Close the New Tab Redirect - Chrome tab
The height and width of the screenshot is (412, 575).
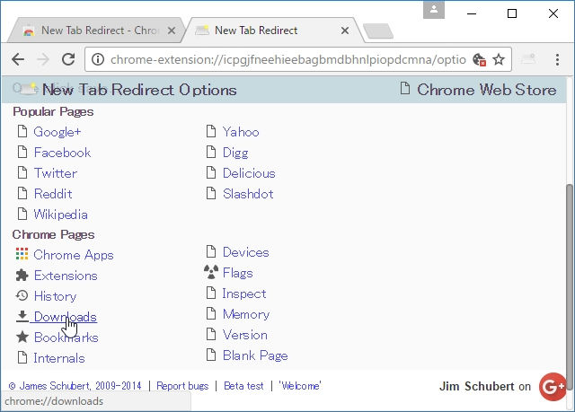tap(171, 31)
